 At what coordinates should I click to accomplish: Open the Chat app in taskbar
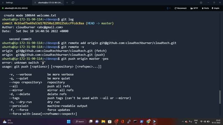(97, 122)
